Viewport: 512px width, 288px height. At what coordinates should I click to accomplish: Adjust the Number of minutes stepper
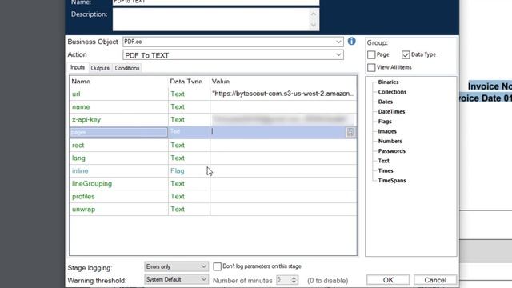click(294, 280)
